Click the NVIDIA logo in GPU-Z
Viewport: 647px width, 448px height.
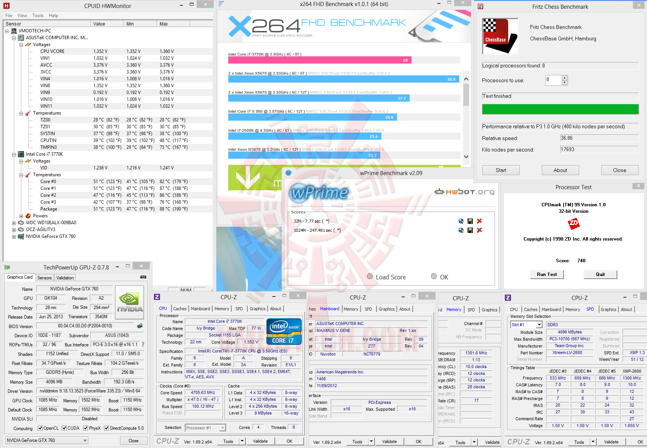tap(130, 302)
